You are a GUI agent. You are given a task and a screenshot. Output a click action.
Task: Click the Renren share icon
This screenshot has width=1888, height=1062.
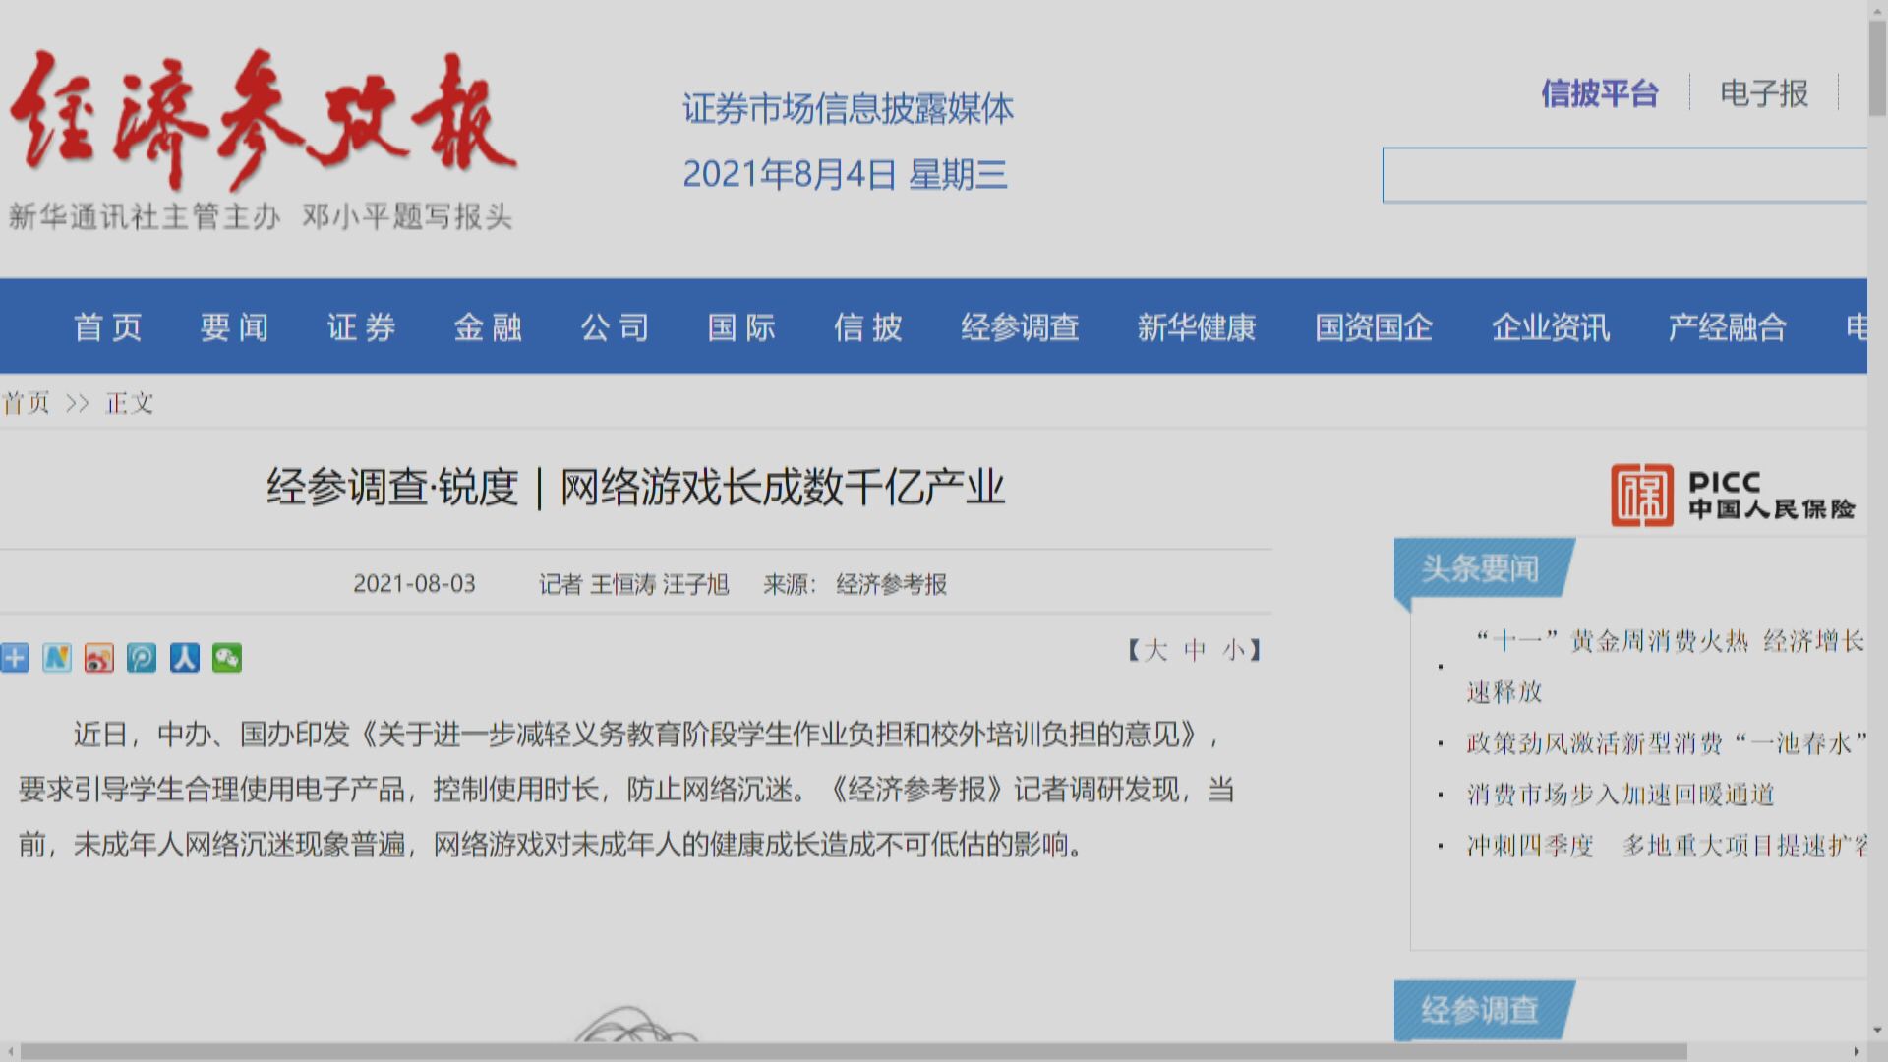point(184,659)
